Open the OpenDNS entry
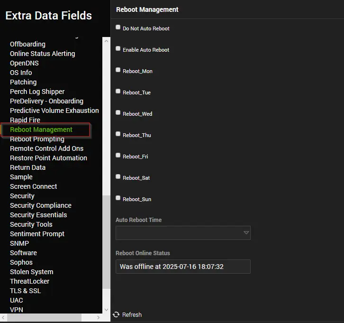 point(24,63)
